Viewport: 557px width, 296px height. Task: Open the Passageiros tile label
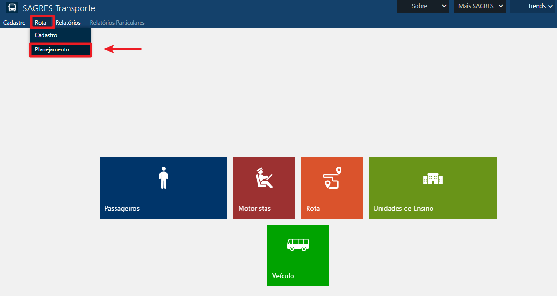coord(122,208)
